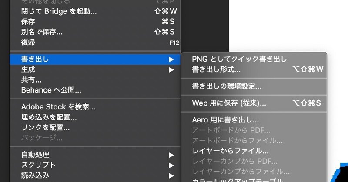
Task: Expand the 読み込み submenu
Action: point(95,175)
